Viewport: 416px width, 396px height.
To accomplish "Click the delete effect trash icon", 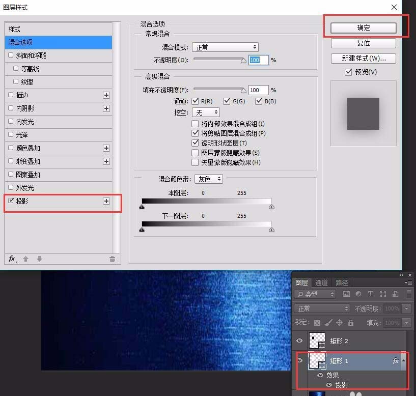I will click(112, 259).
